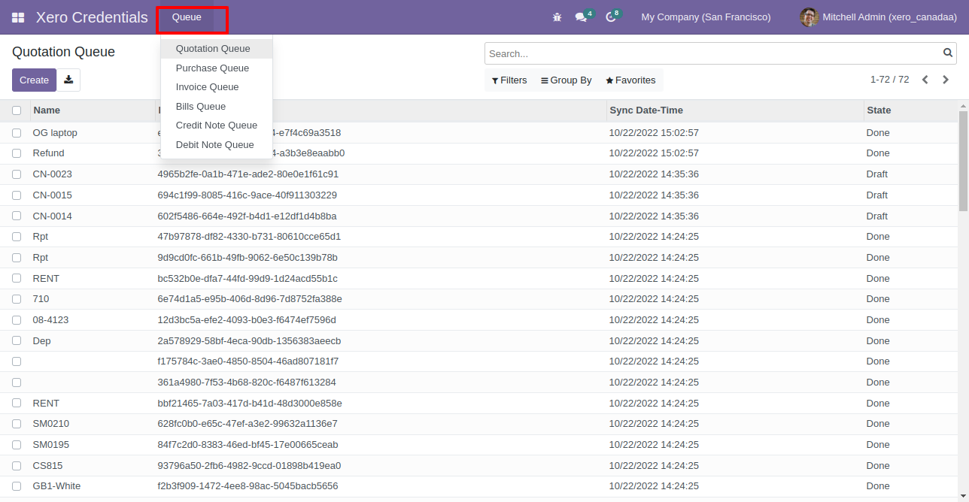Image resolution: width=969 pixels, height=502 pixels.
Task: Open the debug bug icon menu
Action: 557,17
